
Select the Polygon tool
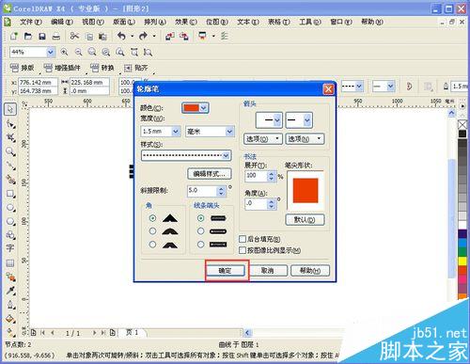(x=10, y=221)
